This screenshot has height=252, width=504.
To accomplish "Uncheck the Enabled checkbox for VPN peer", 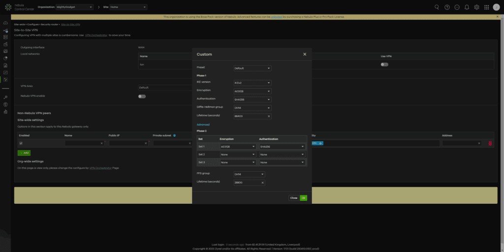I will 21,143.
